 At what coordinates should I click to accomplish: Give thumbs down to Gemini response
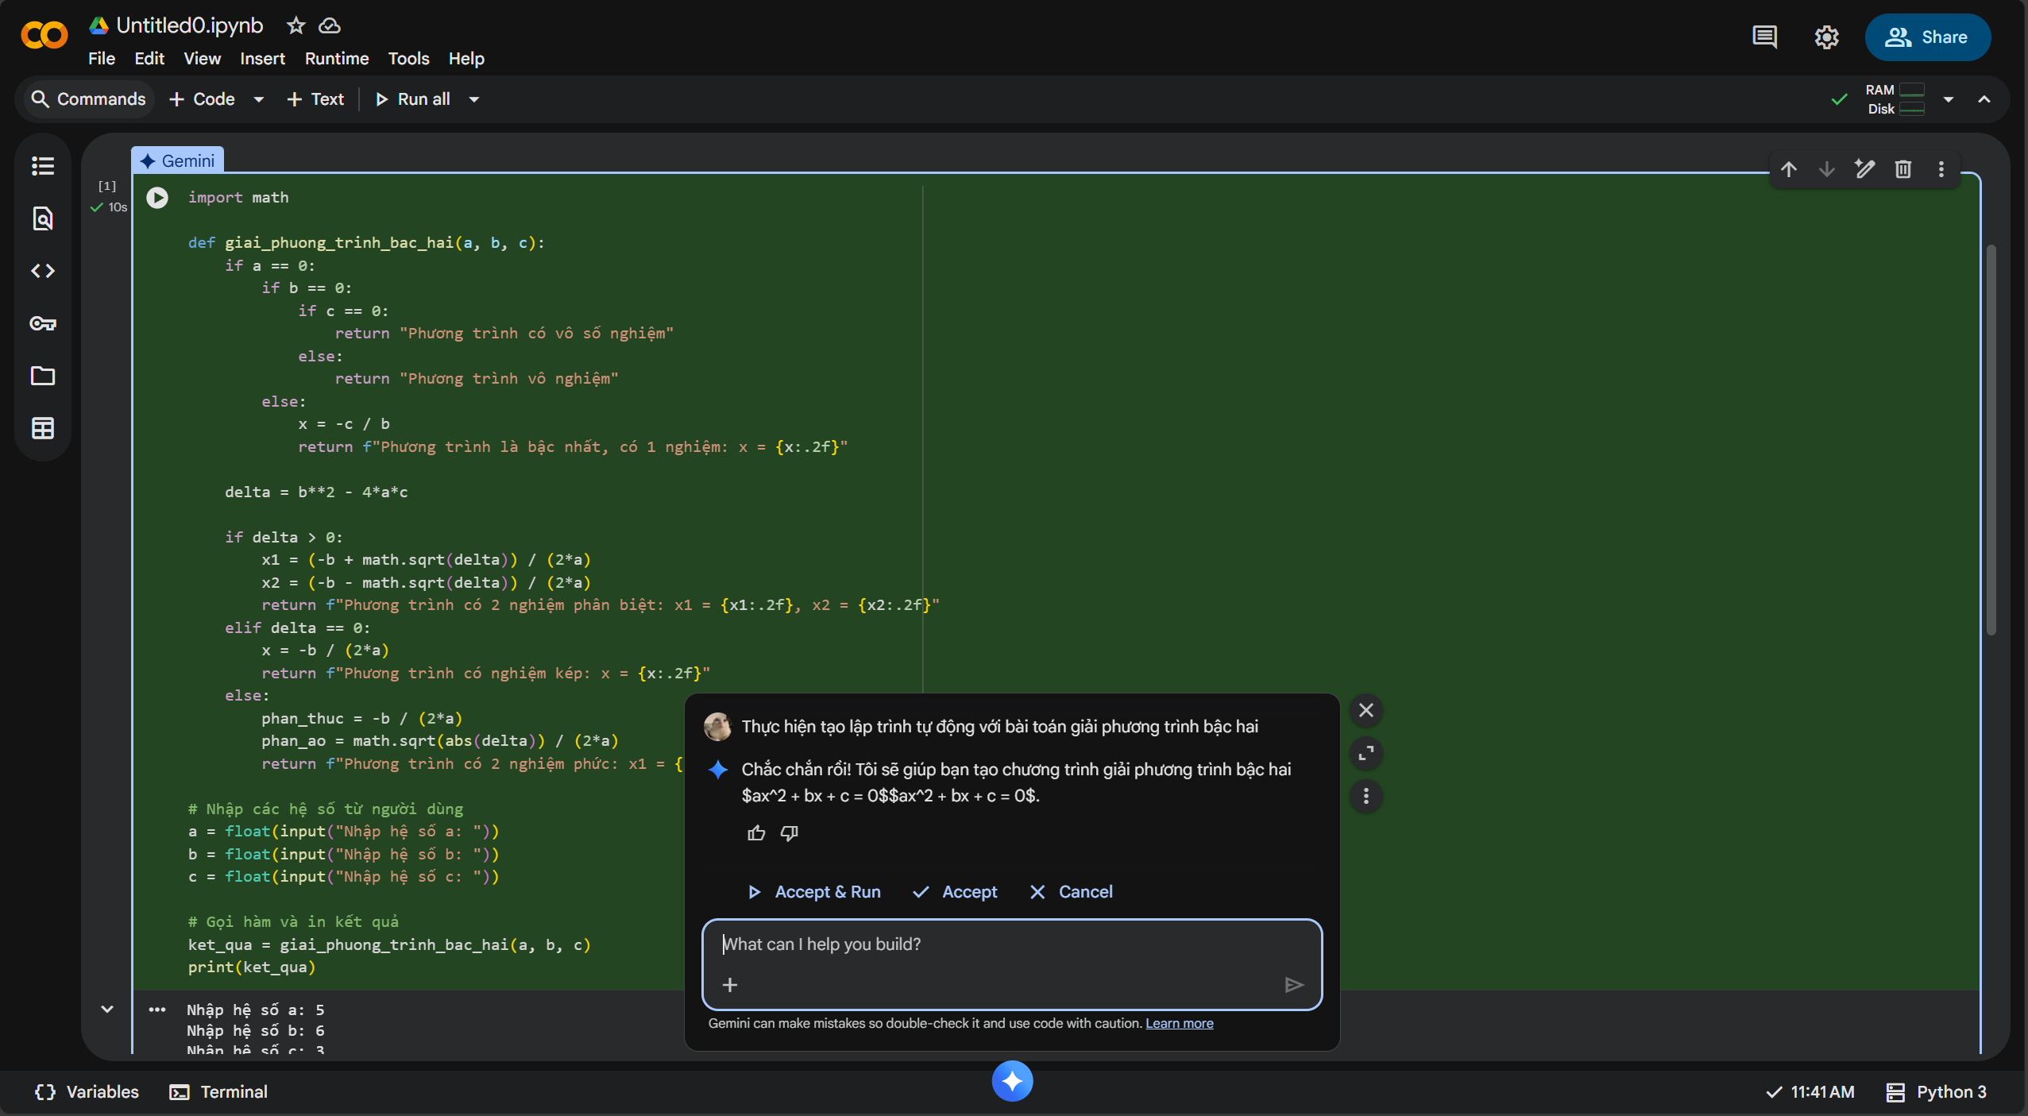pos(789,833)
